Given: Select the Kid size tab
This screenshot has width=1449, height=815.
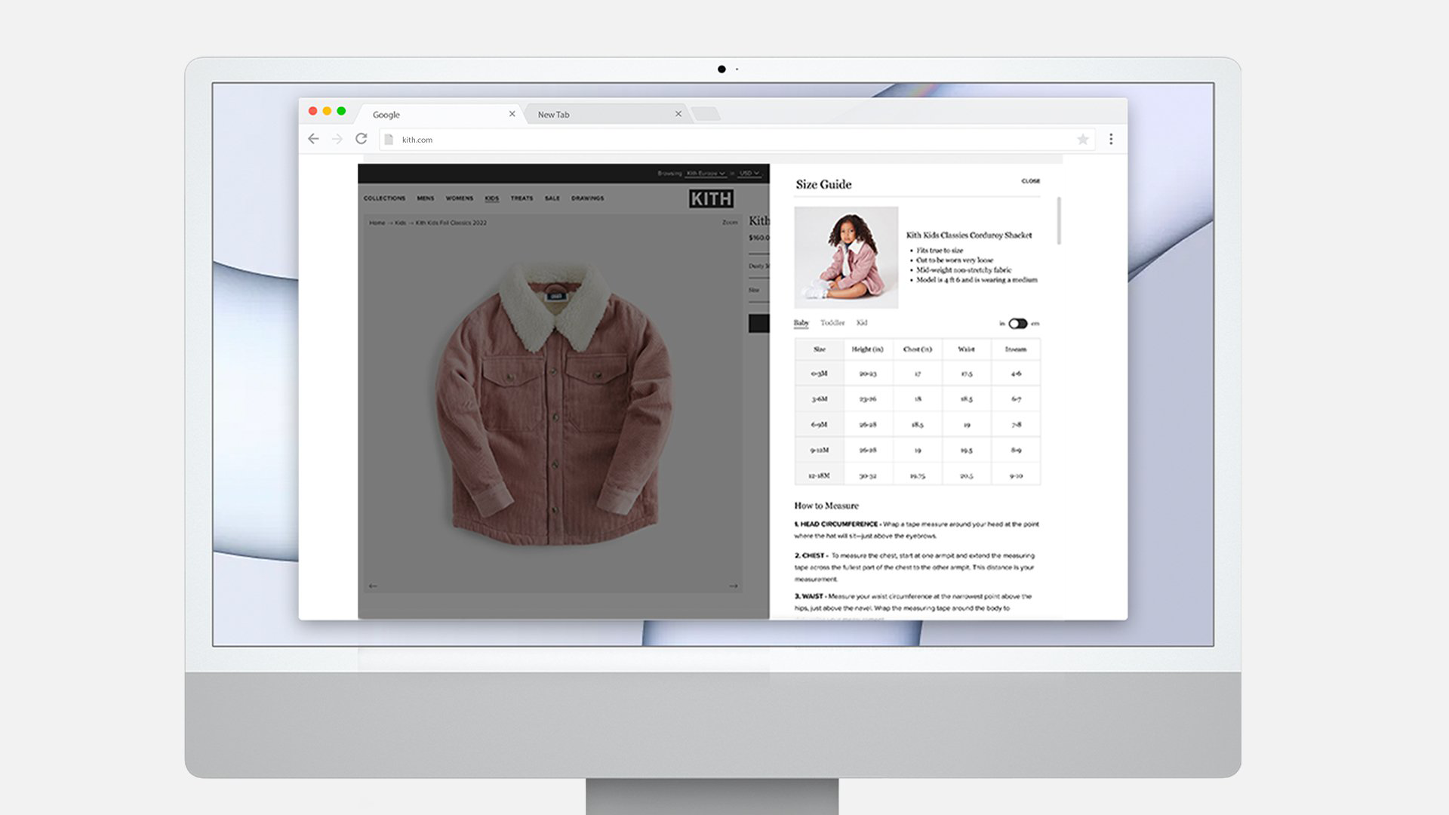Looking at the screenshot, I should 862,323.
